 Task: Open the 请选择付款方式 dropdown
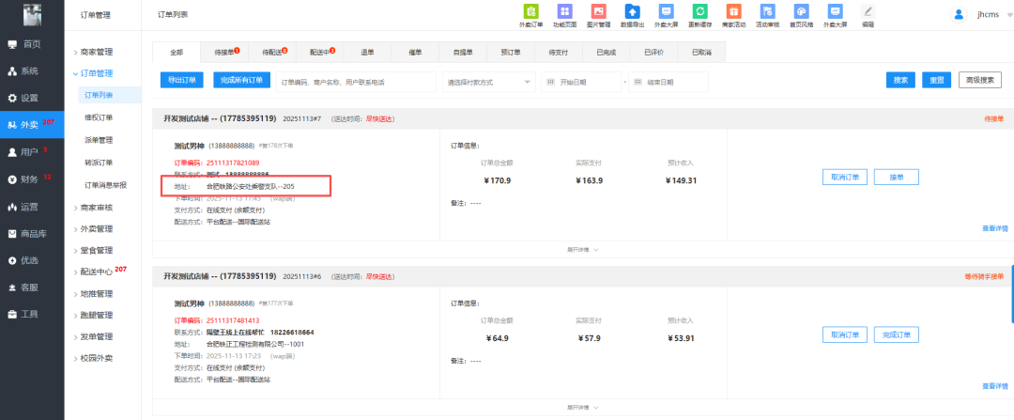[488, 82]
